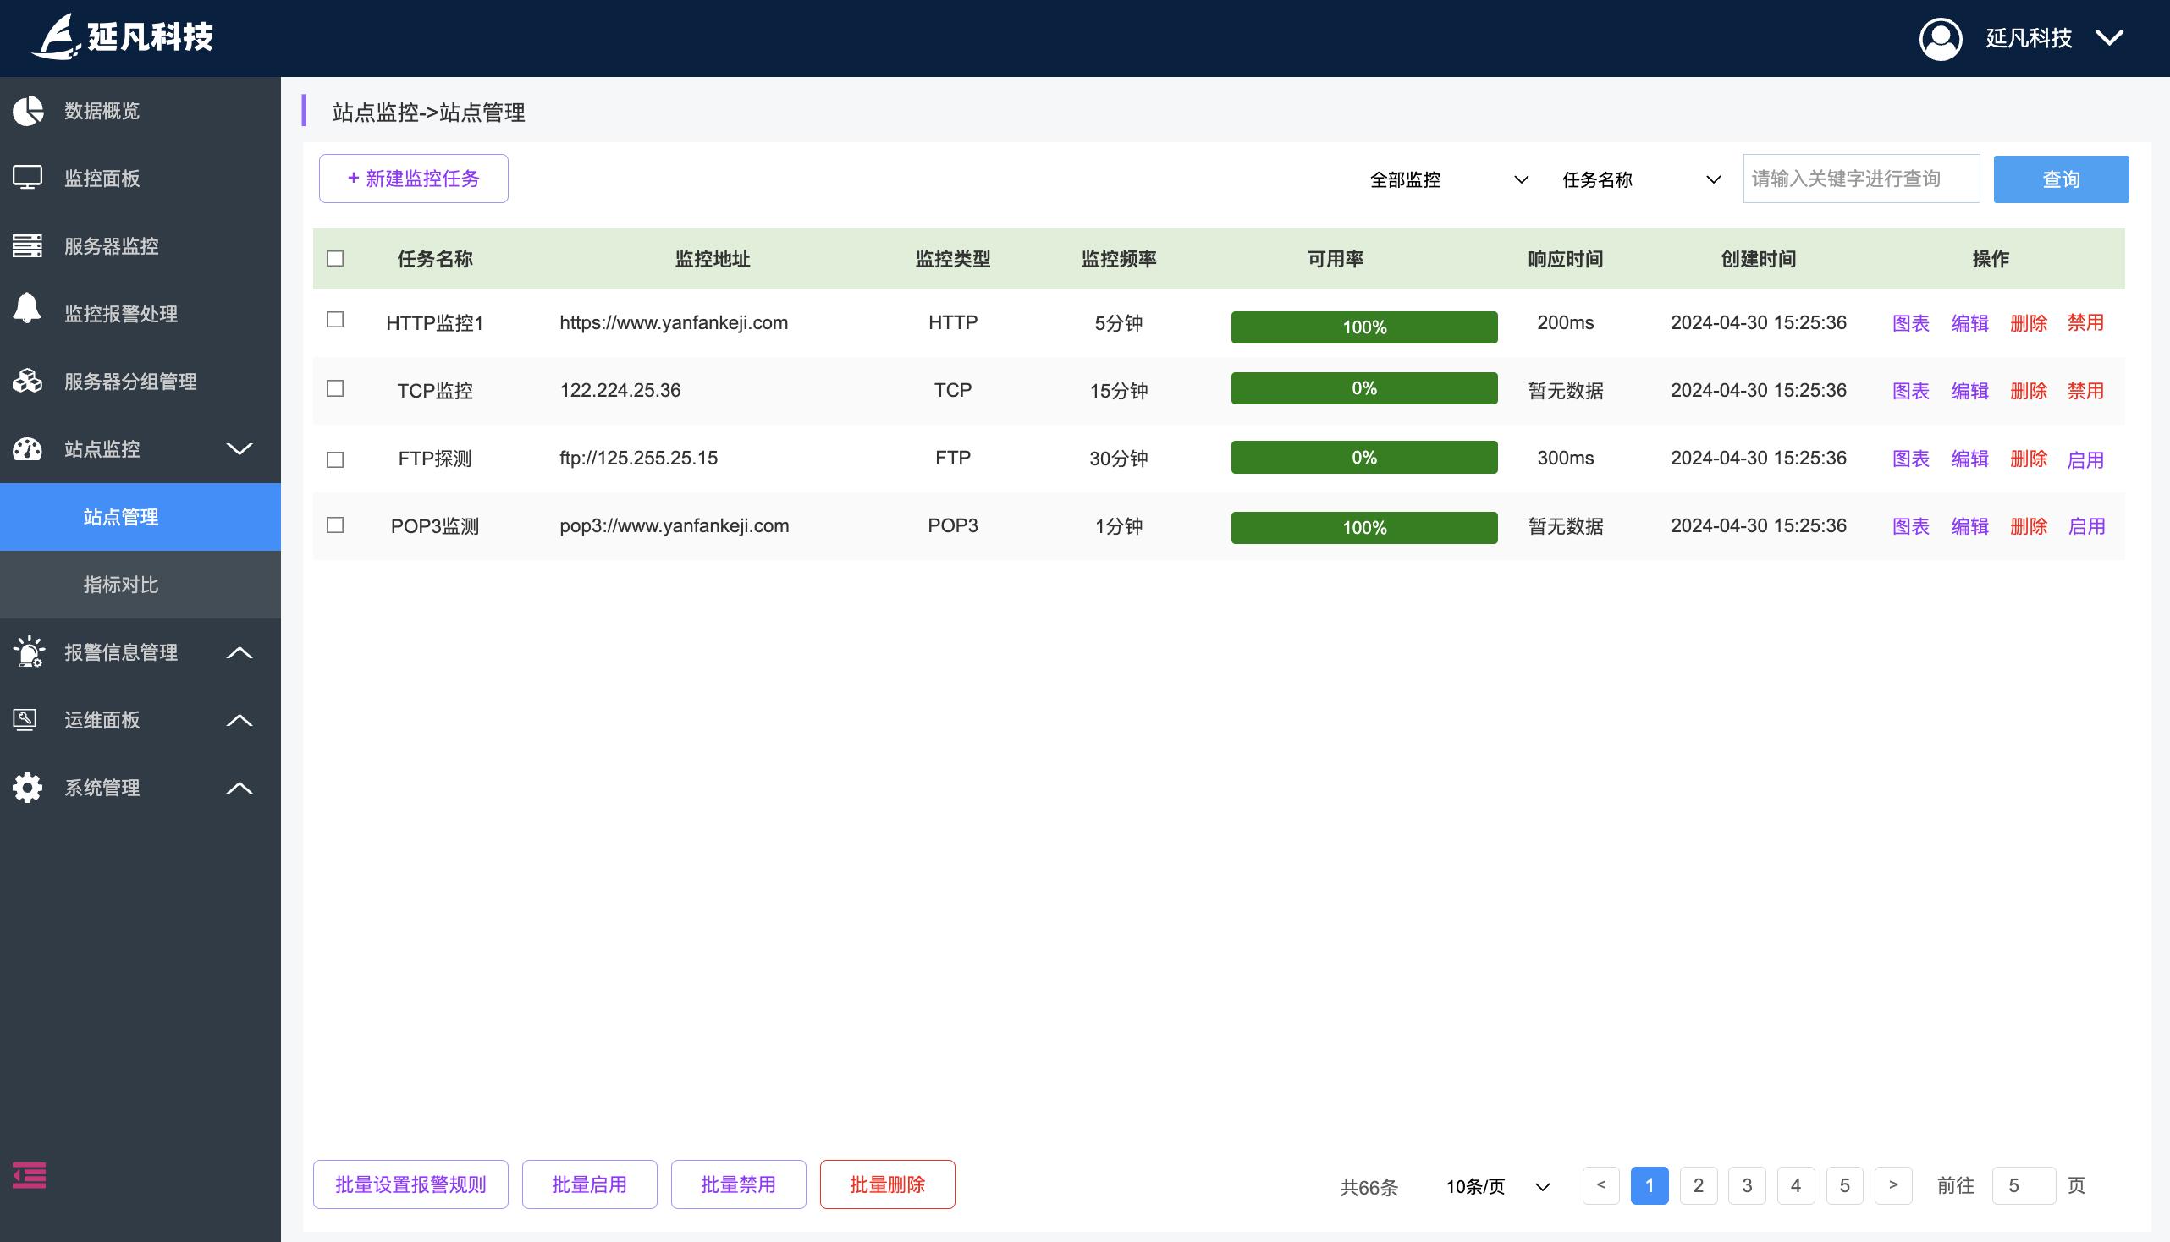This screenshot has width=2170, height=1242.
Task: Click the 100% availability bar of HTTP监控1
Action: click(1363, 327)
